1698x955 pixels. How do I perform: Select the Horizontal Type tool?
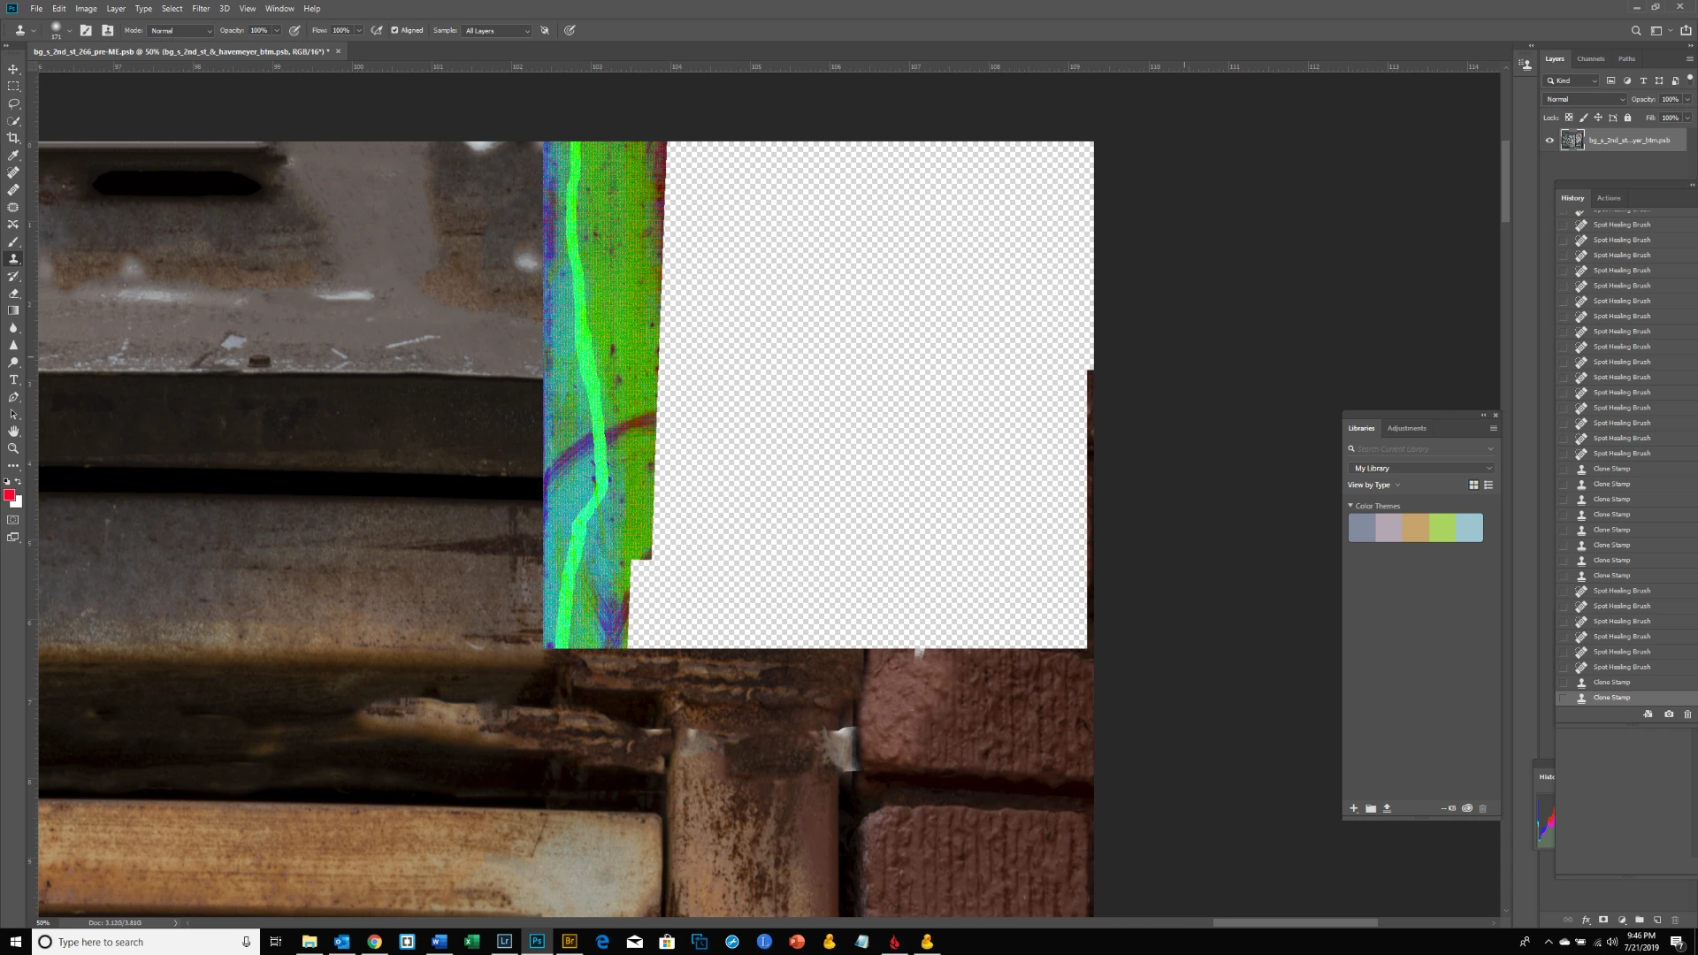13,379
